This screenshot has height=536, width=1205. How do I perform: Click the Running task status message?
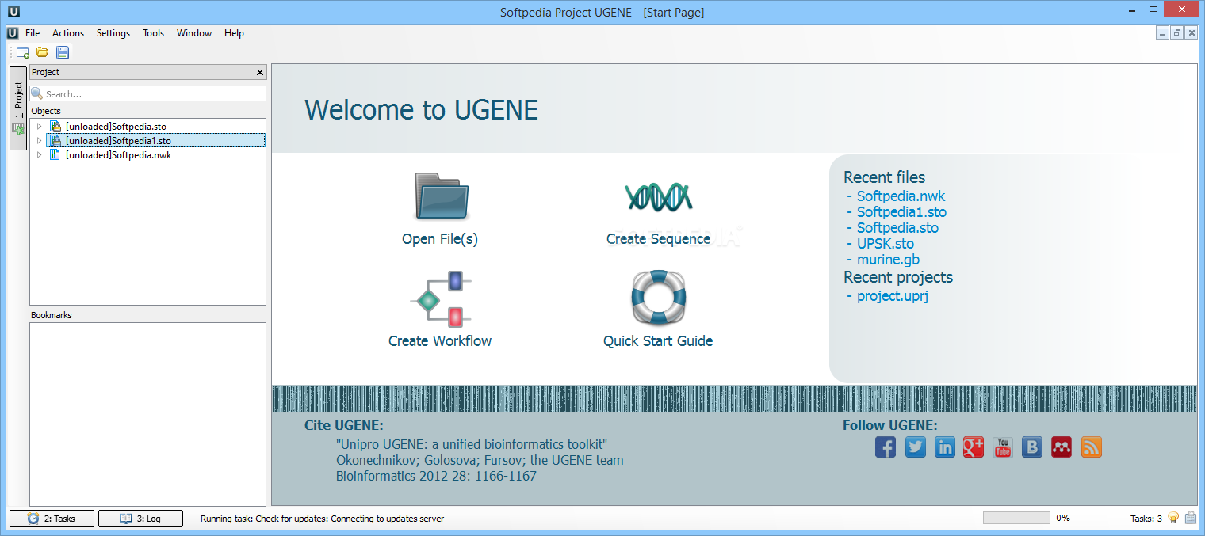point(322,519)
